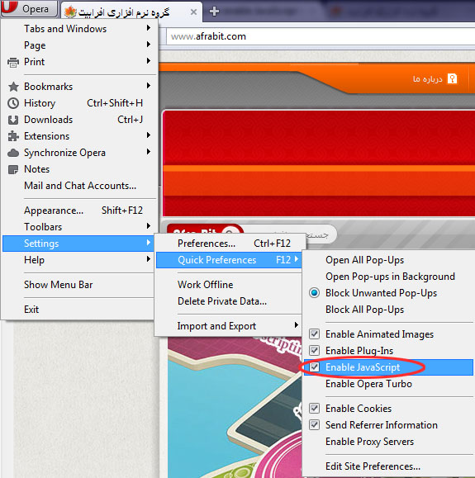Click the site search field

click(x=290, y=234)
